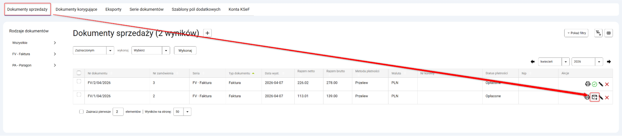The height and width of the screenshot is (136, 622).
Task: Click green checkmark icon for FV/2/04/2026
Action: pyautogui.click(x=594, y=84)
